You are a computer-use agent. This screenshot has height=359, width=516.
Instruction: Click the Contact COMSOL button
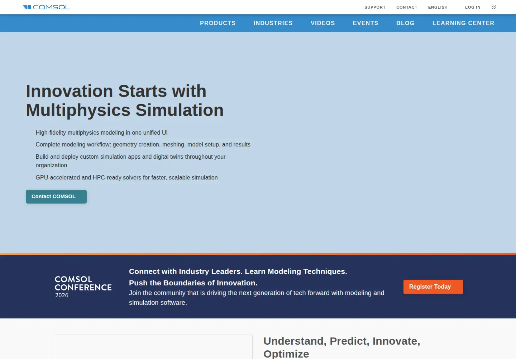coord(56,197)
